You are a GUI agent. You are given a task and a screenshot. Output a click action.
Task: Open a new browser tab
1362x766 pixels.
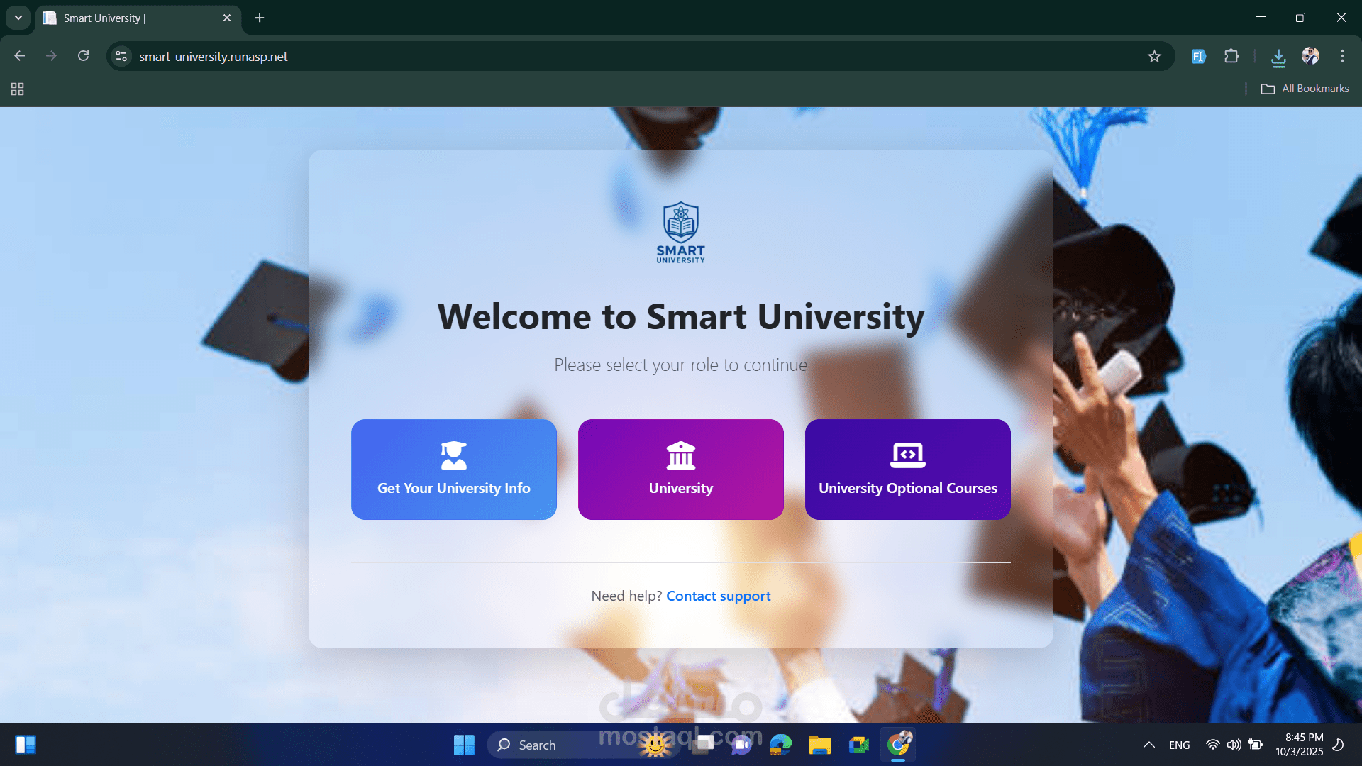point(260,18)
